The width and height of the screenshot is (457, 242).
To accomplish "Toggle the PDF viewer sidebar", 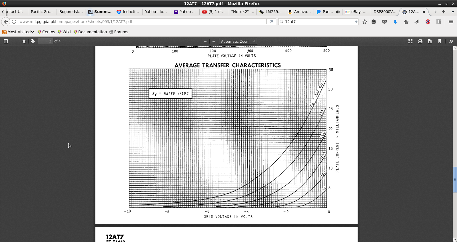I will click(x=6, y=41).
